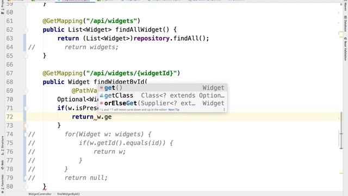This screenshot has width=348, height=196.
Task: Click the List<Widget> return type on line 62
Action: 90,30
